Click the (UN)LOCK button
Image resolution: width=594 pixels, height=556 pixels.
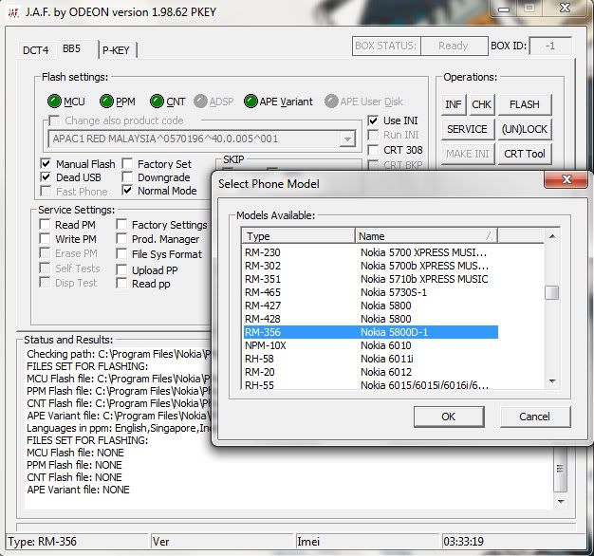coord(525,129)
